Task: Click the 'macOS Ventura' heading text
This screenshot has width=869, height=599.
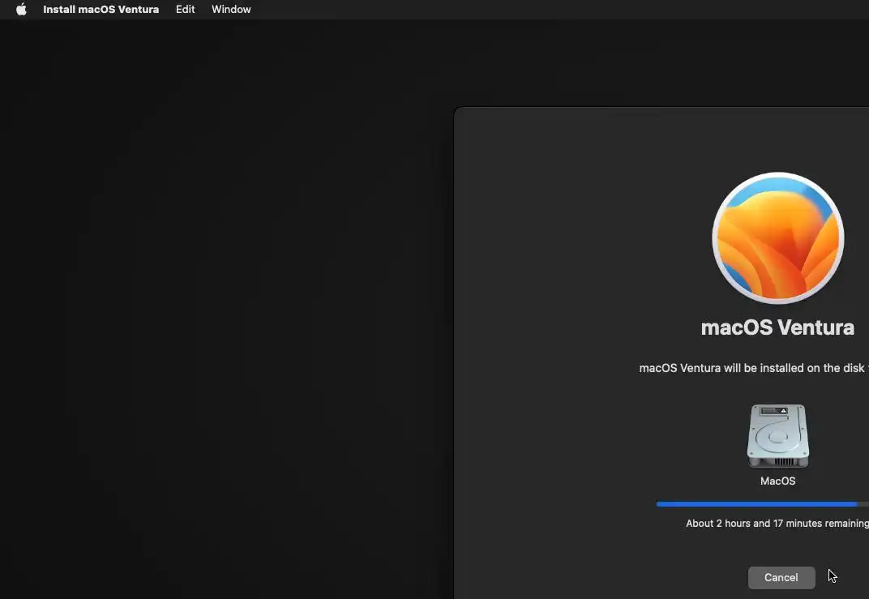Action: tap(777, 327)
